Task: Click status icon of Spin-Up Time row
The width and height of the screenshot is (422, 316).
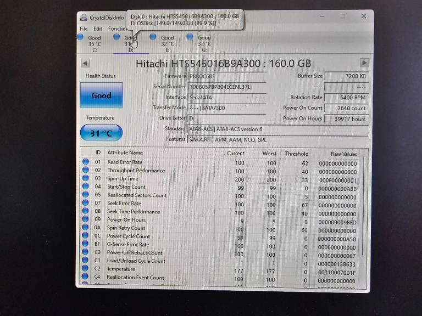Action: pos(86,178)
